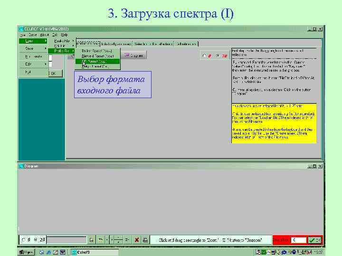Select Bruker Format (*.raw) entry
Screen dimensions: 342x256
pos(97,51)
